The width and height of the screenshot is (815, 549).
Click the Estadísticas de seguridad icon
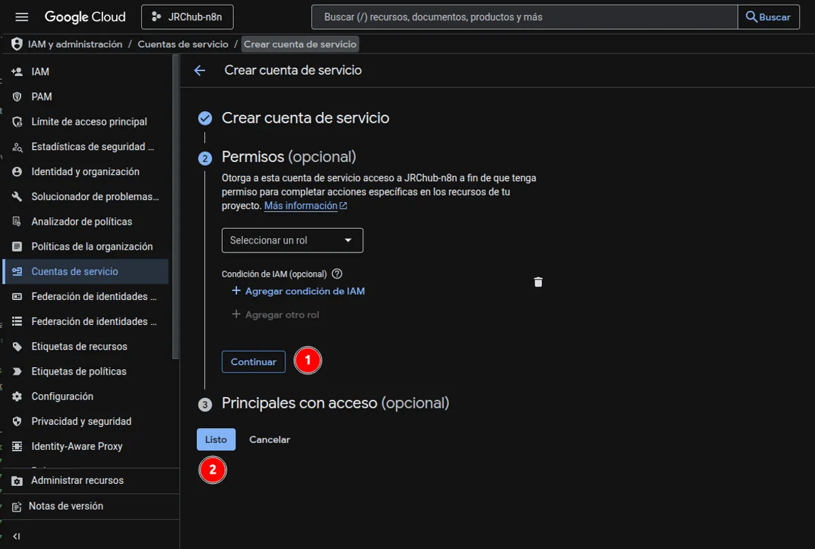tap(18, 147)
